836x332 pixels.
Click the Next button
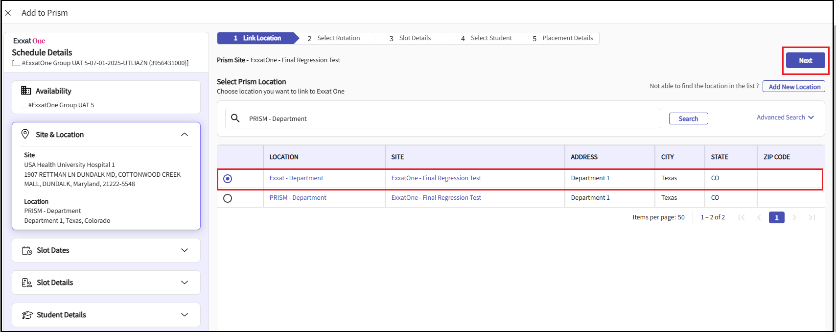click(x=805, y=61)
